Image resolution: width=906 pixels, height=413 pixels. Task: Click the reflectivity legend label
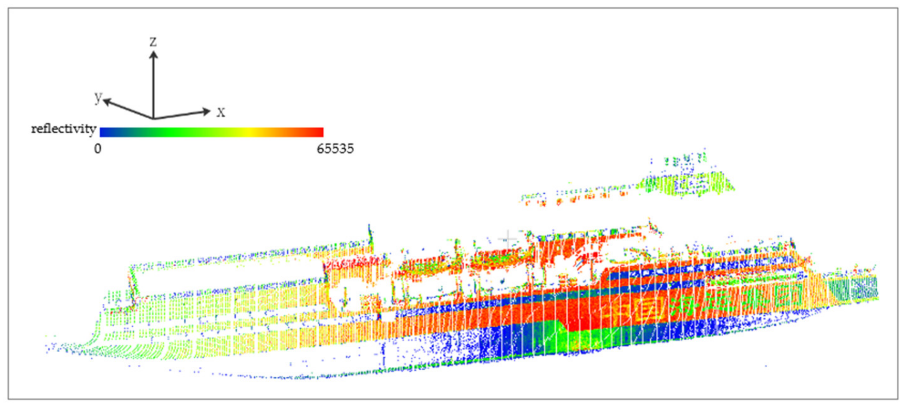pyautogui.click(x=64, y=129)
